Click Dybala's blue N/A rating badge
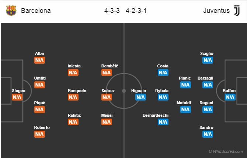247x158 pixels. click(163, 97)
